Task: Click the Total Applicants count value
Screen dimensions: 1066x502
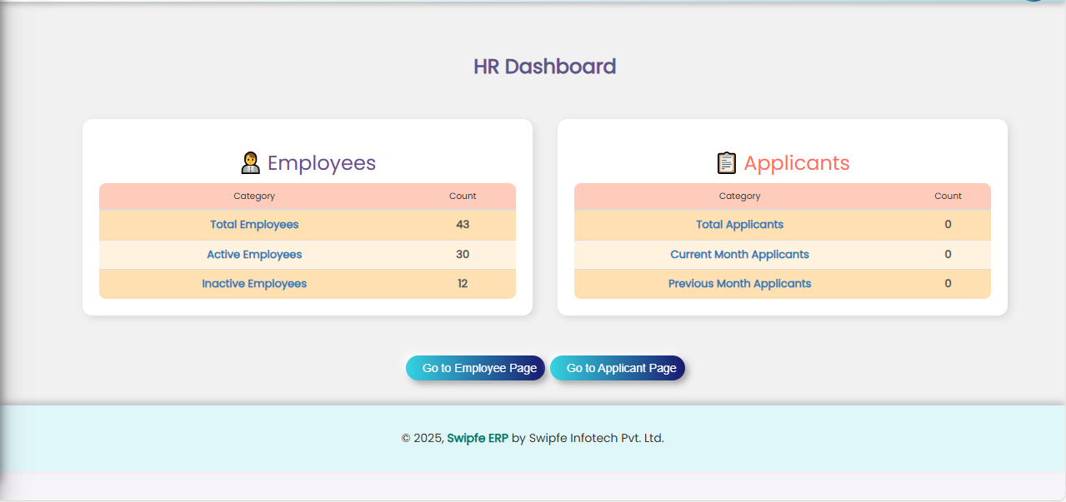Action: 948,225
